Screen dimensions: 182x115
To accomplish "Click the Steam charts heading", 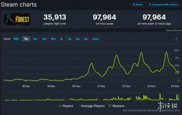I will tap(19, 5).
